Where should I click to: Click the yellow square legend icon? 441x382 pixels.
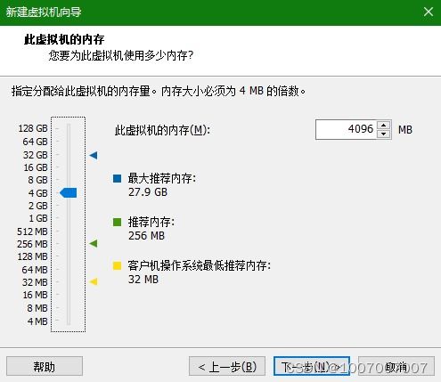coord(118,265)
